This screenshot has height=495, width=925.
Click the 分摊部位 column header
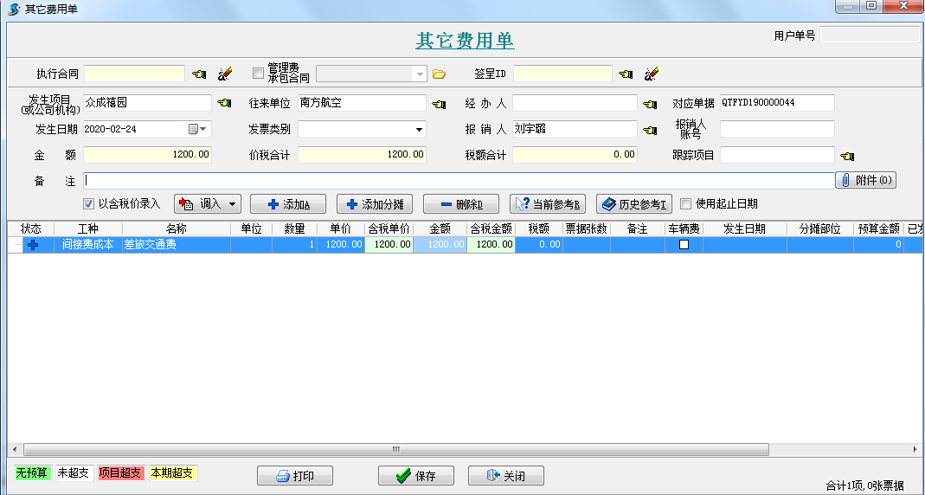coord(820,229)
